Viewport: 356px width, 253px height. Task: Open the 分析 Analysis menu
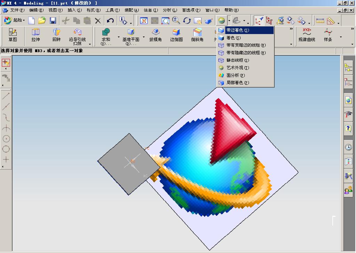tap(170, 10)
